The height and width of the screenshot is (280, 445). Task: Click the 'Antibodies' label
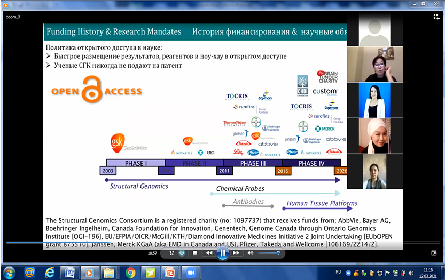pos(248,202)
